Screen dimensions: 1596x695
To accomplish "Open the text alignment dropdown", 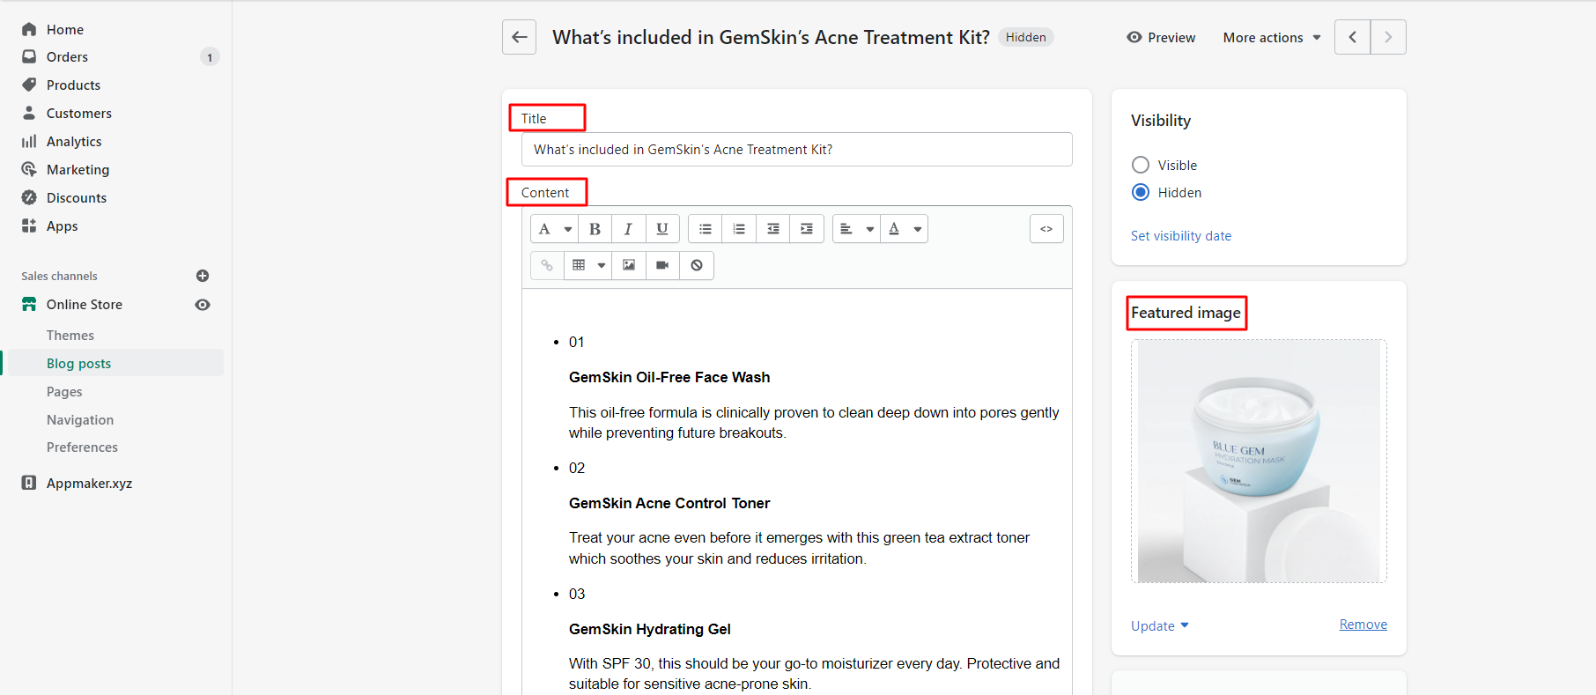I will 856,229.
